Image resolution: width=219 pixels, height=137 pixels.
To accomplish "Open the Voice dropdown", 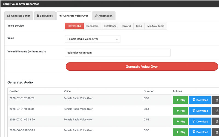I will (x=93, y=39).
